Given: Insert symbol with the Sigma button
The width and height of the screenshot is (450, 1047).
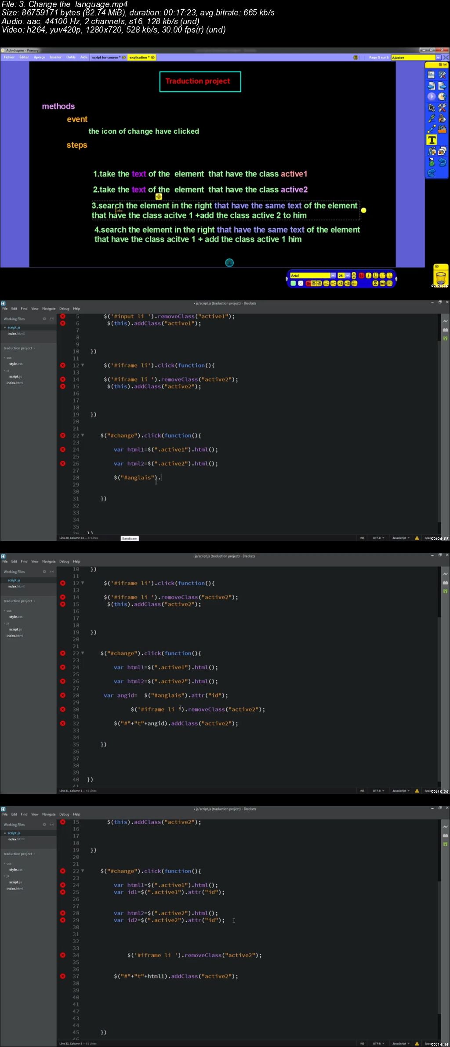Looking at the screenshot, I should [375, 283].
